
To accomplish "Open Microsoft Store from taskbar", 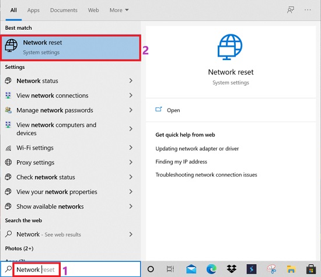I will (311, 269).
